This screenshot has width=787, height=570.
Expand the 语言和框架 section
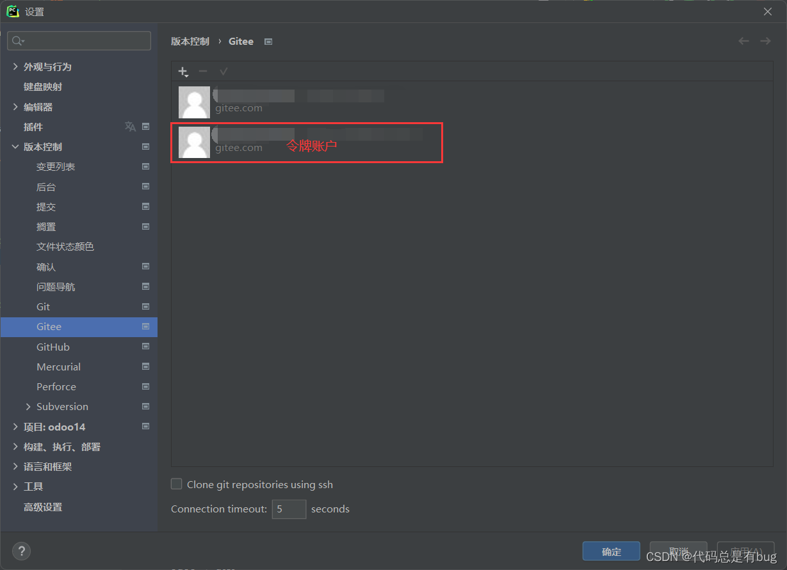click(x=15, y=466)
